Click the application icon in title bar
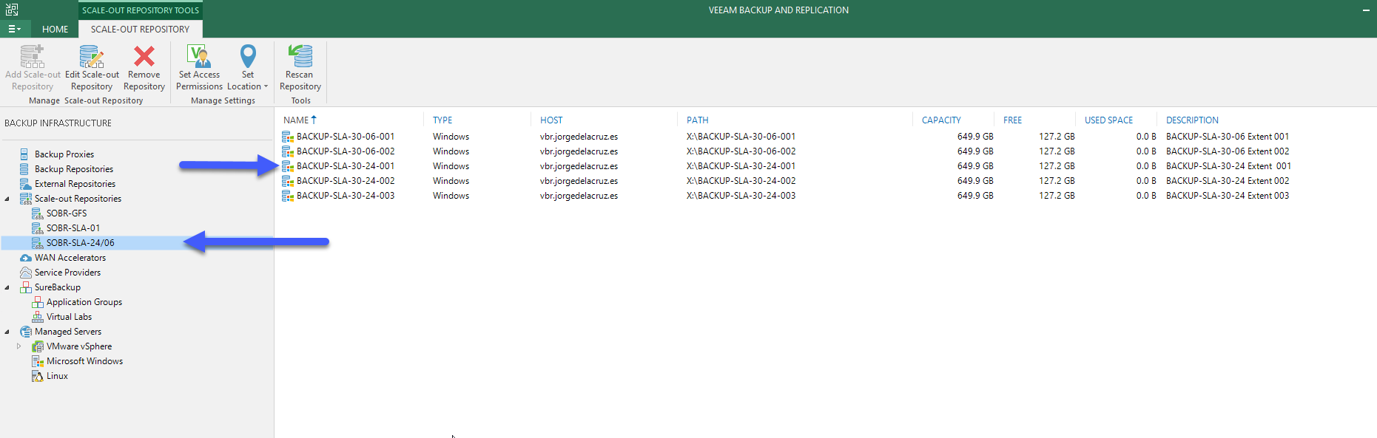1377x438 pixels. coord(12,10)
